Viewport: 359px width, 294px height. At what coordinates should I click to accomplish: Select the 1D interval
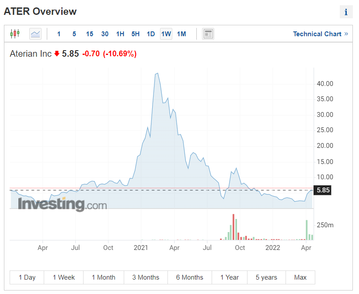[x=151, y=34]
